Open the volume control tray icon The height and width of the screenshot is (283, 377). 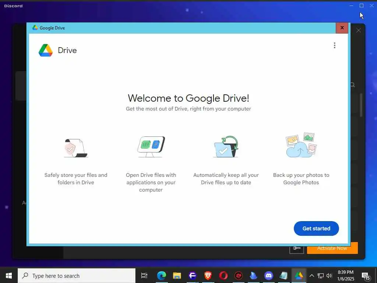pos(329,276)
